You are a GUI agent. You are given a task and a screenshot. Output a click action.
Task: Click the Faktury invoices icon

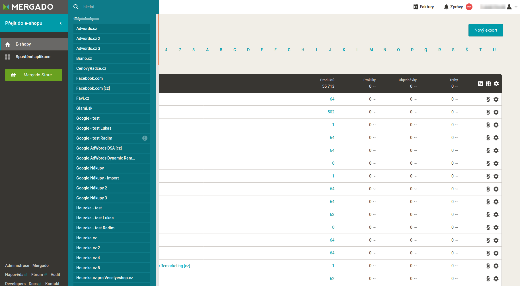tap(416, 7)
